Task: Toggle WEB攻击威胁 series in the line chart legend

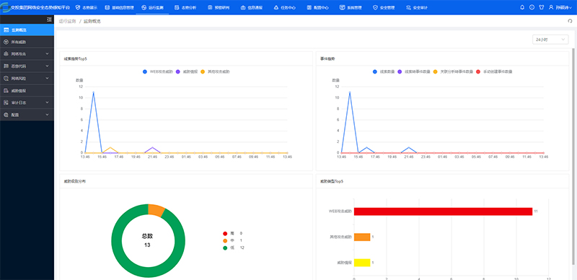Action: point(157,71)
